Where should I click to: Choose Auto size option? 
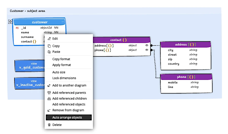point(69,72)
